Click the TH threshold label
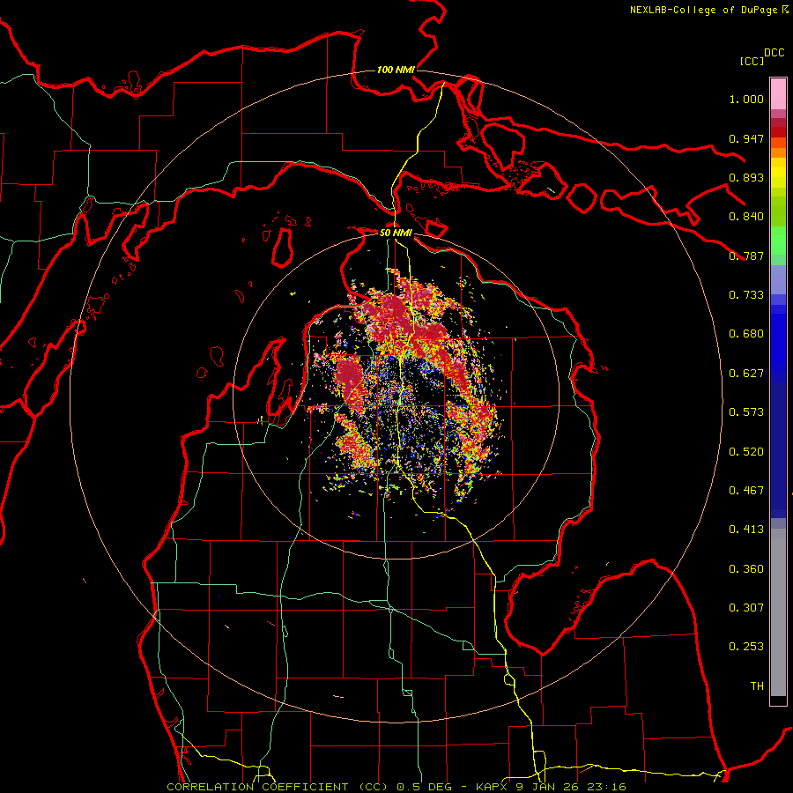The height and width of the screenshot is (793, 793). 757,686
